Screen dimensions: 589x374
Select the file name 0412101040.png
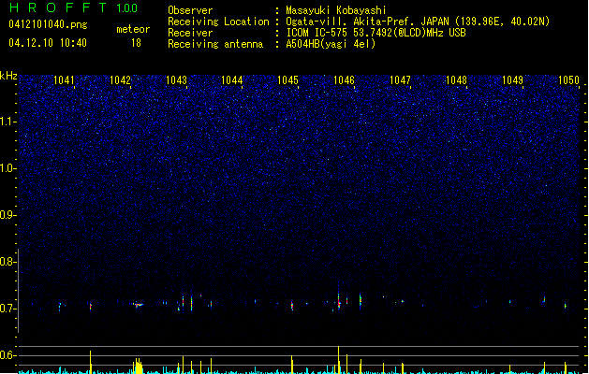click(x=48, y=24)
